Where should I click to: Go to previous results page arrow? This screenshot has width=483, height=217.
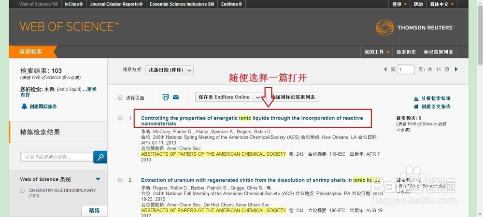pos(385,69)
